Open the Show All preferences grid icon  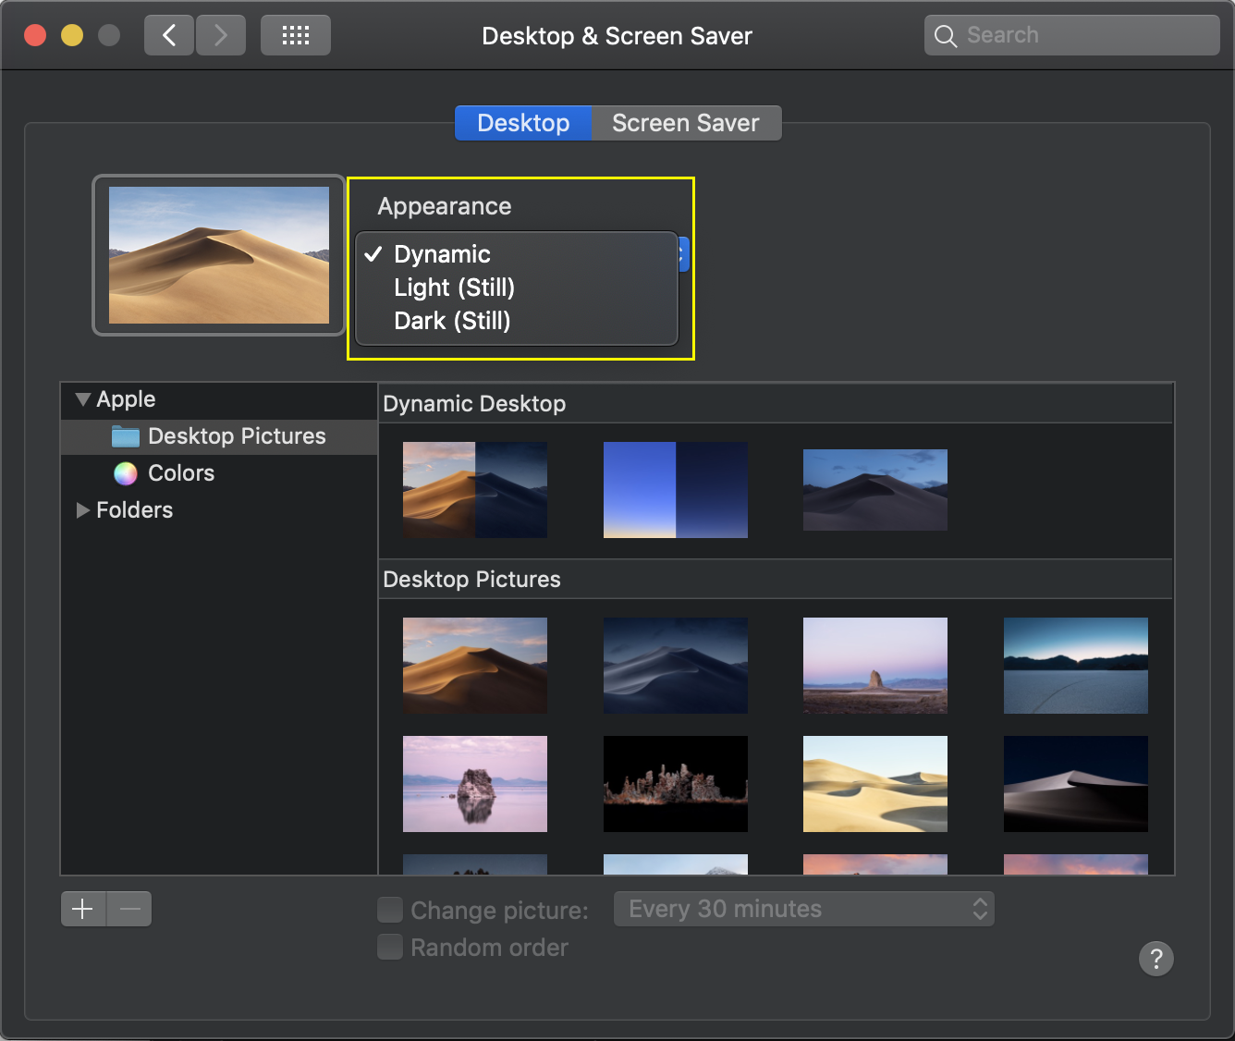pos(295,34)
